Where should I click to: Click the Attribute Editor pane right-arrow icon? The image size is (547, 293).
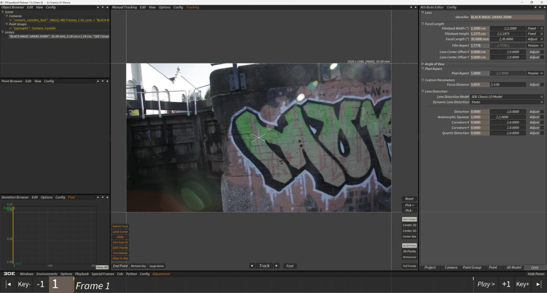(x=540, y=7)
